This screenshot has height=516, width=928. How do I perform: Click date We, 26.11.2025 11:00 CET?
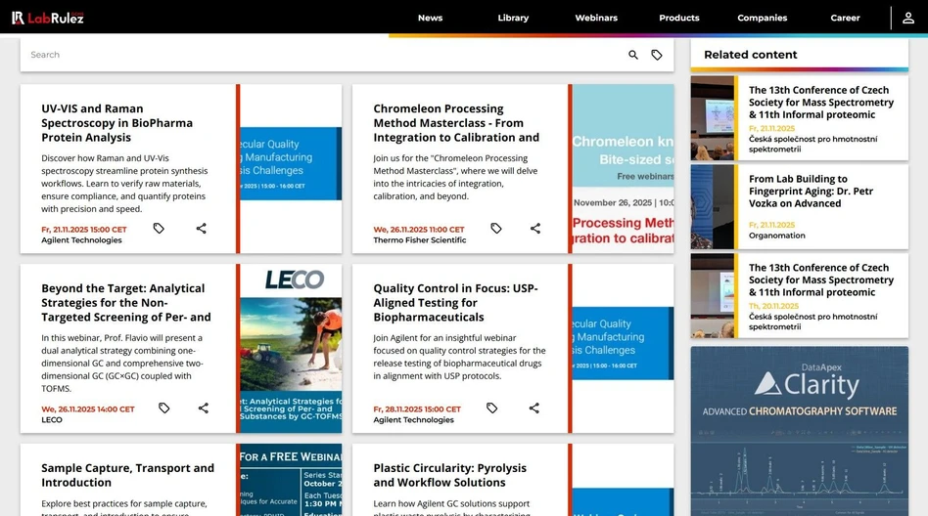coord(419,230)
